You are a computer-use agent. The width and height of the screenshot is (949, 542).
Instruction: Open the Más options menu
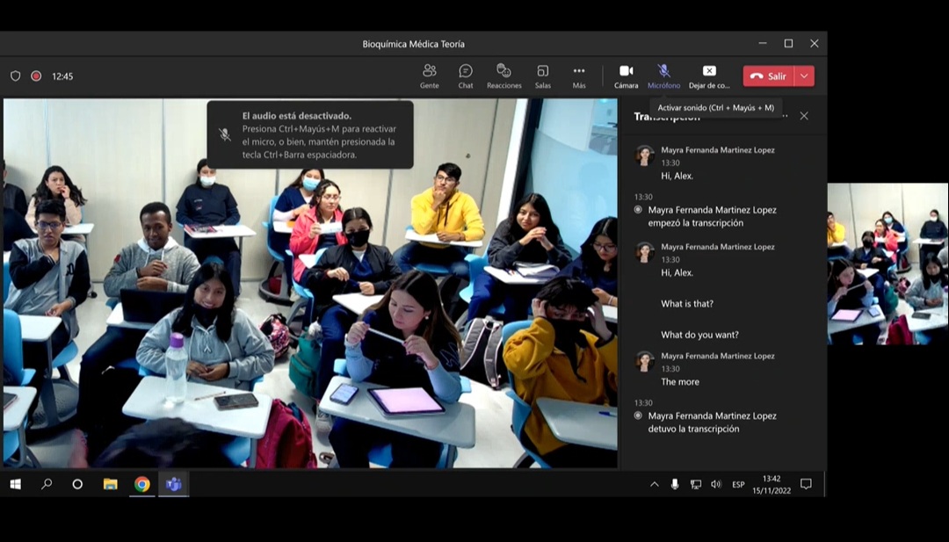click(579, 76)
